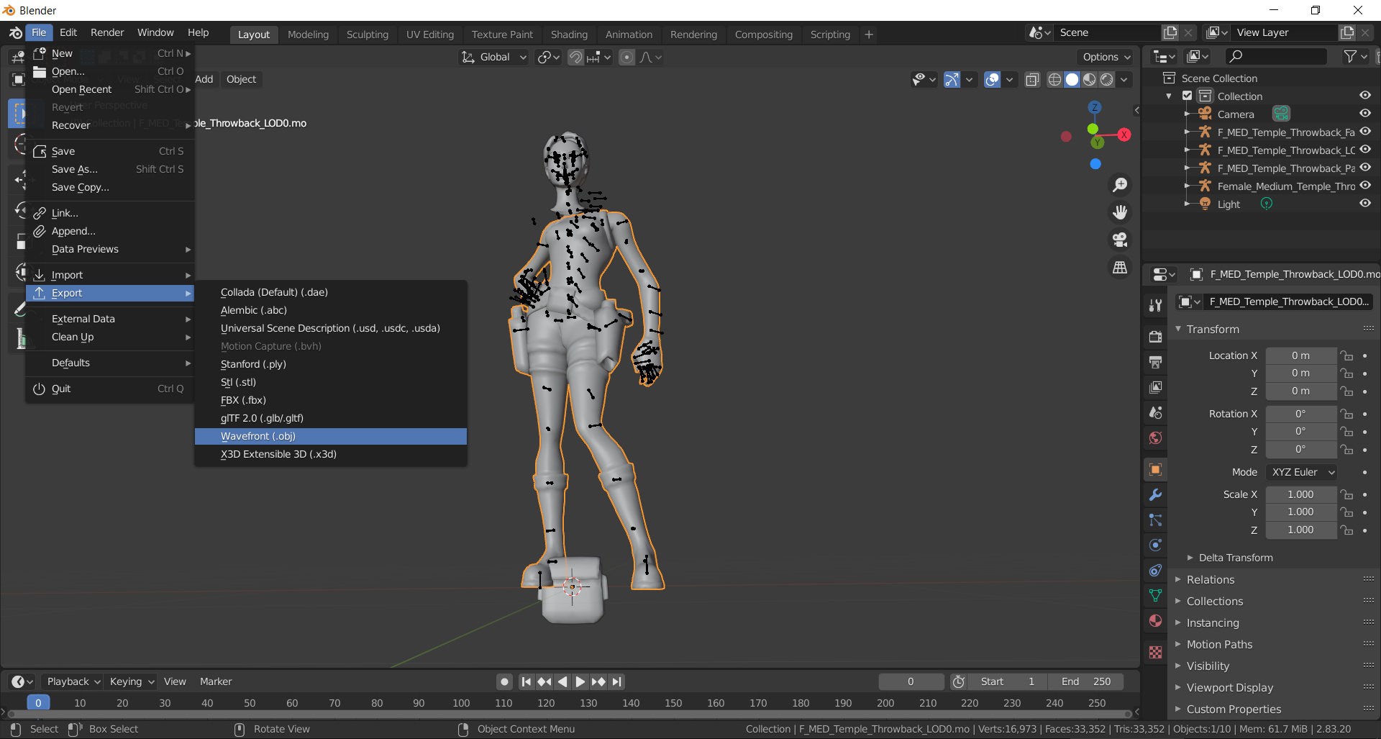Open the Marker menu in timeline

[216, 681]
